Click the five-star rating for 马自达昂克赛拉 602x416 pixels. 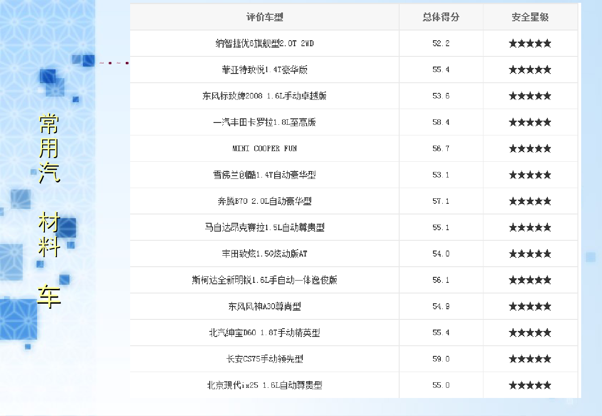[x=530, y=227]
